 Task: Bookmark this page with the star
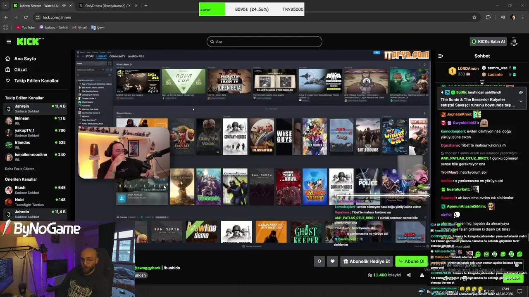(x=474, y=17)
